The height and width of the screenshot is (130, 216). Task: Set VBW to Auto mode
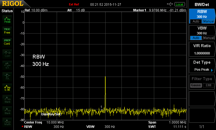pos(196,38)
